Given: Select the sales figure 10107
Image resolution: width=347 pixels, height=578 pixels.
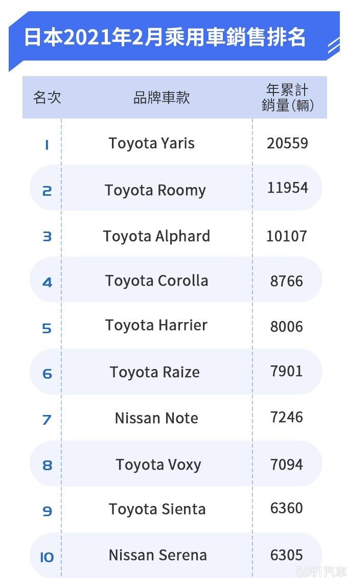Looking at the screenshot, I should click(x=287, y=236).
